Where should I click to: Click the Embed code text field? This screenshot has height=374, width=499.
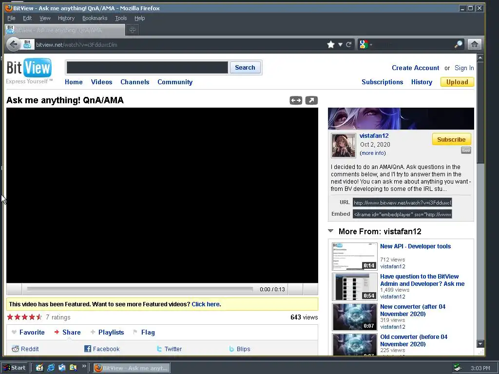402,214
